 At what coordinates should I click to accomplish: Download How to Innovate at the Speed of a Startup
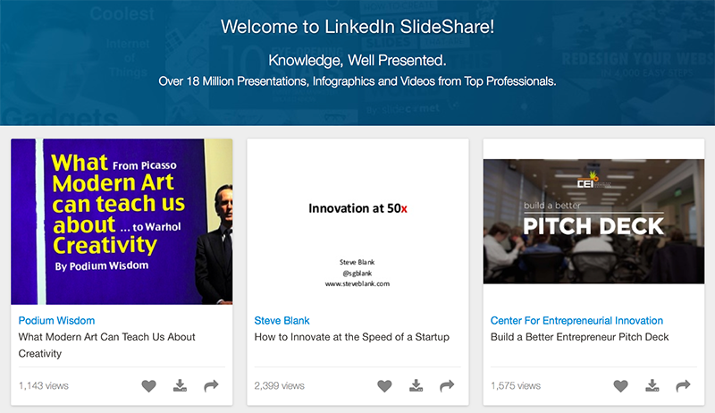(x=416, y=385)
